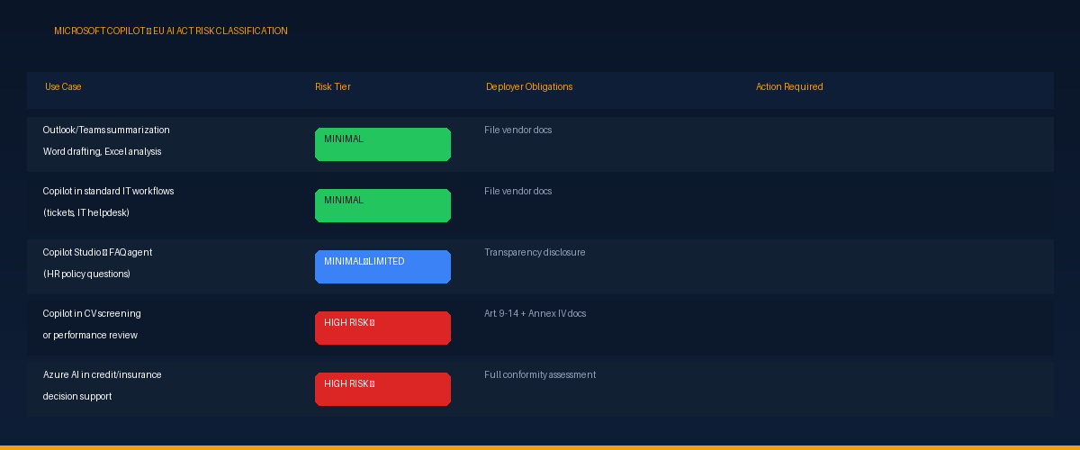Click the blue MINIMAL LIMITED badge

[382, 266]
